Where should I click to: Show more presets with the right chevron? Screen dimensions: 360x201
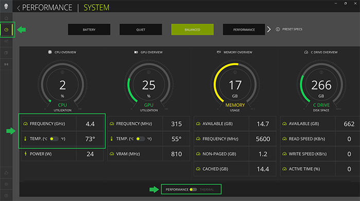(x=269, y=29)
